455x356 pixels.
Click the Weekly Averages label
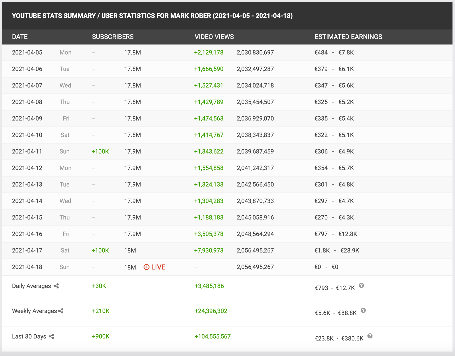click(35, 311)
